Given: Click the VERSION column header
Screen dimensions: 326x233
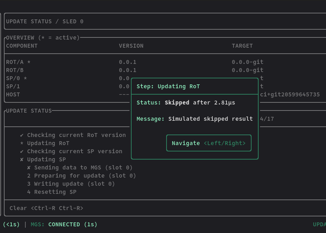Looking at the screenshot, I should (x=131, y=46).
